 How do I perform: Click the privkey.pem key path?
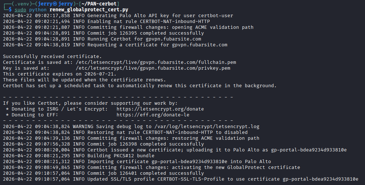(x=153, y=68)
